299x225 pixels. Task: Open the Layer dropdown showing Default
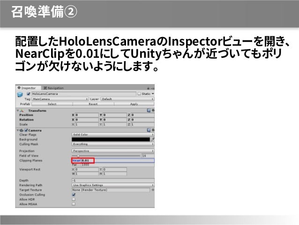[127, 99]
